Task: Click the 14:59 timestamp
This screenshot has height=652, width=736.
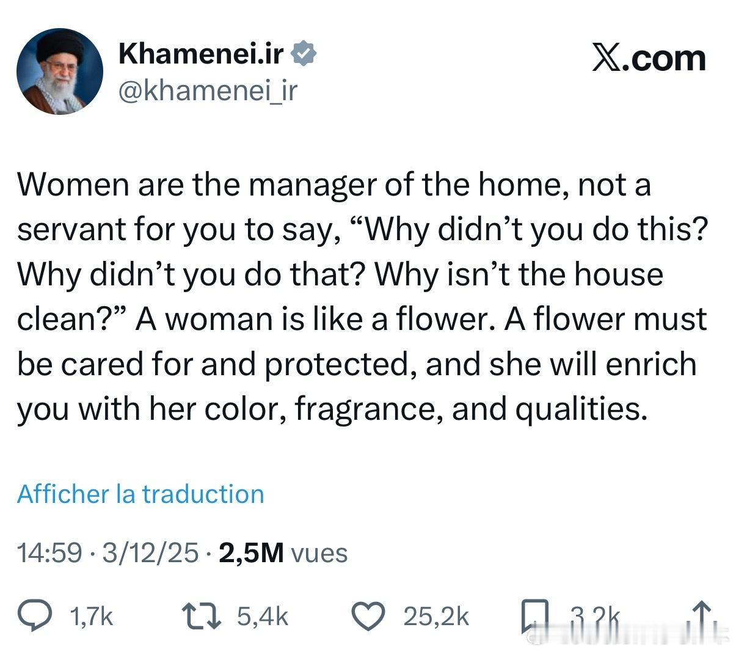Action: pos(49,553)
